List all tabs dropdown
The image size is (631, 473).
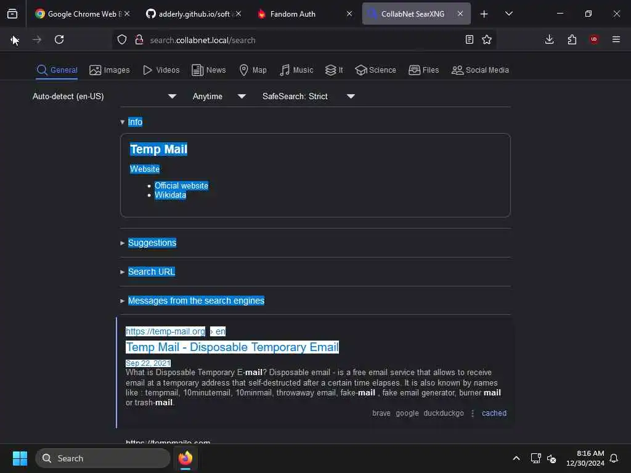click(508, 14)
